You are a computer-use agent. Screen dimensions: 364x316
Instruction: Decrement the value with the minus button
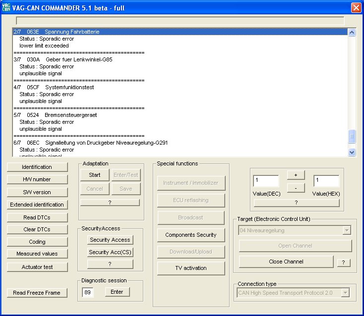click(x=296, y=188)
